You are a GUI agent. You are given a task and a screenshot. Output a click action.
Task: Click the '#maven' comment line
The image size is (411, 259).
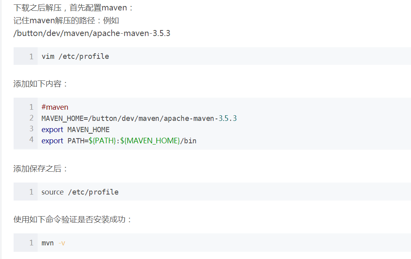click(x=55, y=107)
